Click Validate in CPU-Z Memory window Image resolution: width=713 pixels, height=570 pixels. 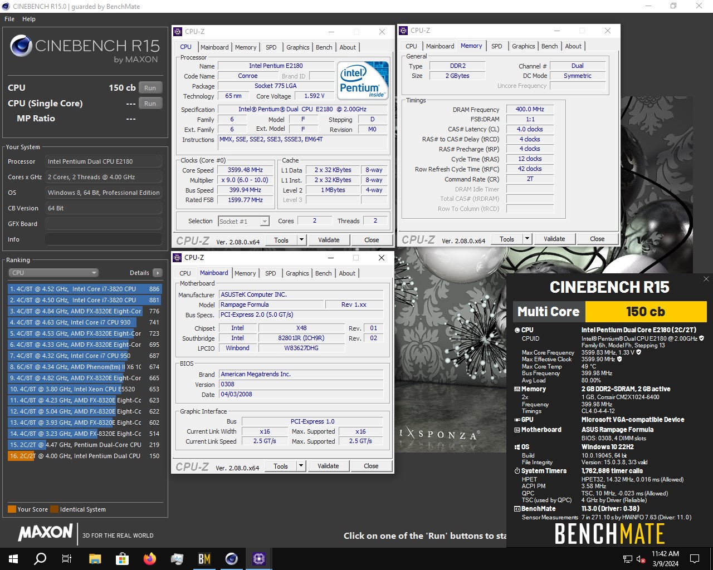pos(554,239)
